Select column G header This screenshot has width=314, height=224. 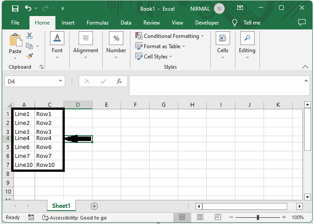click(x=163, y=104)
